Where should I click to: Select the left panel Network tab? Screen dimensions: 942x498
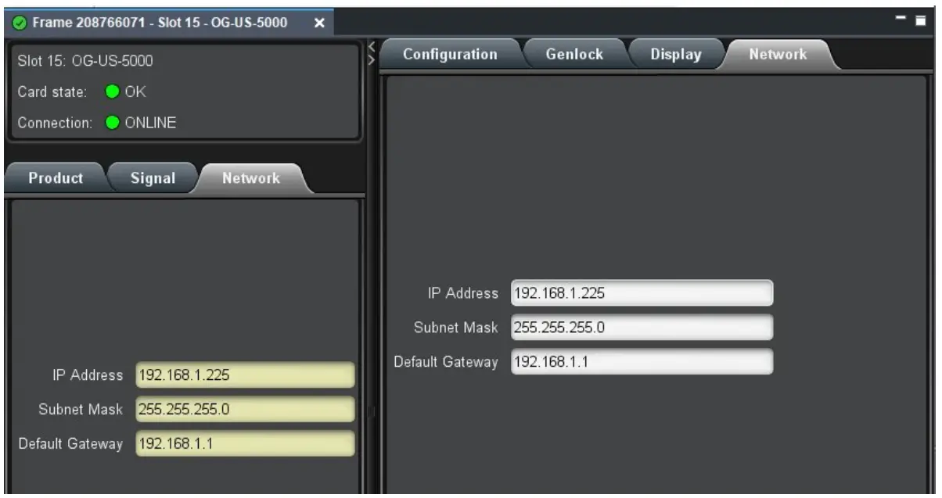(x=250, y=178)
